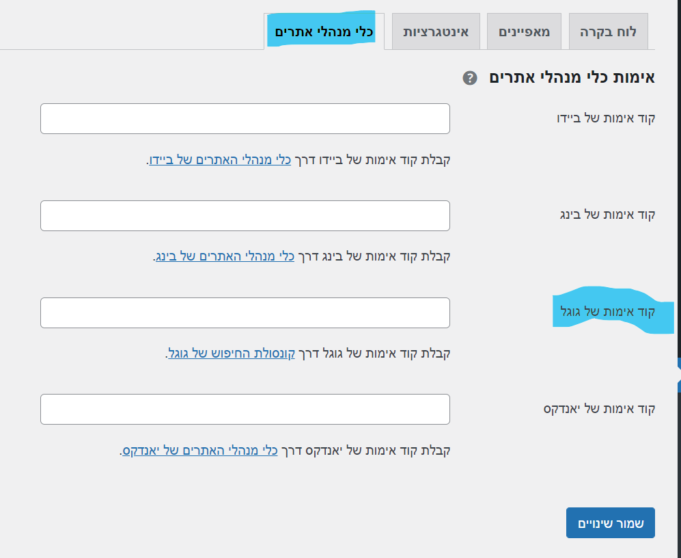681x558 pixels.
Task: Click the שמור שינויים button
Action: click(610, 522)
